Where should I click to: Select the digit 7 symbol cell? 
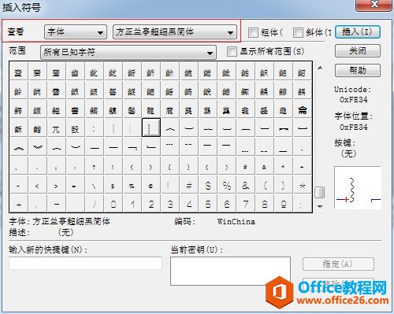tap(246, 204)
